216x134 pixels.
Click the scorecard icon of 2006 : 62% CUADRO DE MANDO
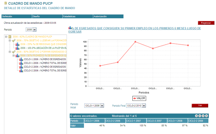[10, 37]
